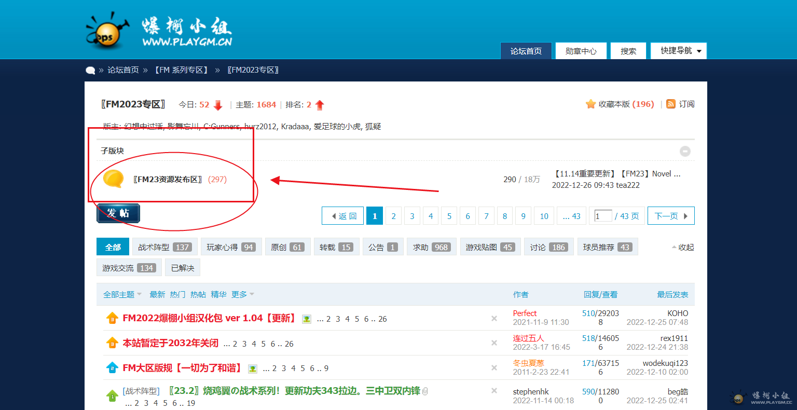Click image attachment icon on FM2022 thread
797x410 pixels.
[307, 319]
